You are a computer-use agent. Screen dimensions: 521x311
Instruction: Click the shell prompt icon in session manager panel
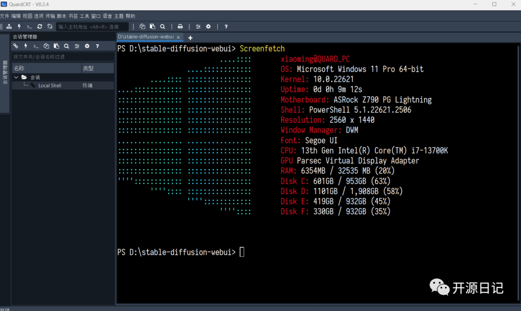pyautogui.click(x=36, y=46)
